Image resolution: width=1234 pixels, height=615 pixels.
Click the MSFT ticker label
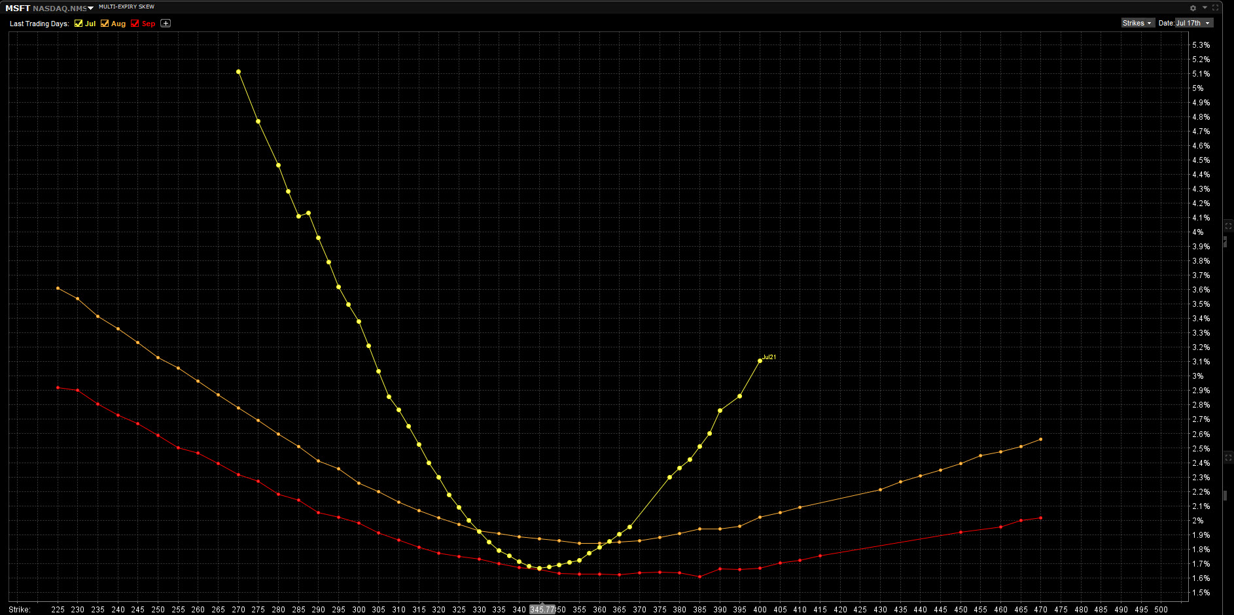pos(18,8)
